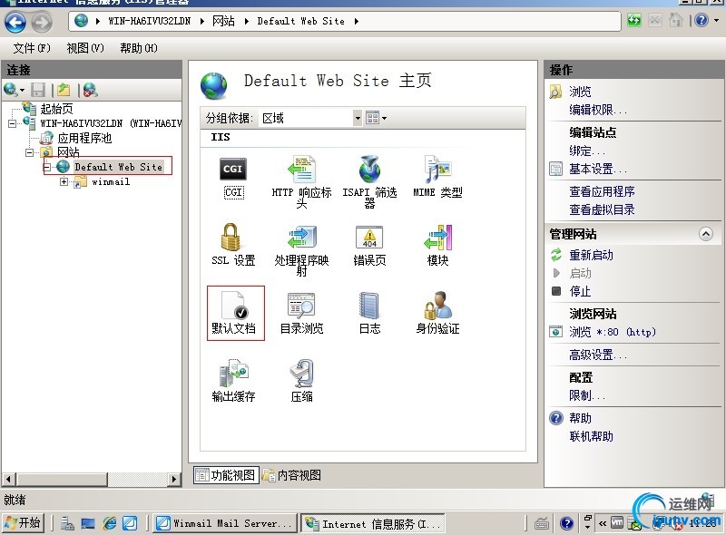Click 帮助 in the 操作 panel

[x=580, y=418]
